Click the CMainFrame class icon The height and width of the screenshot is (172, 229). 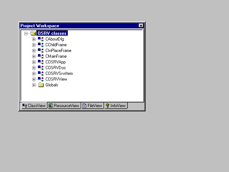click(40, 56)
